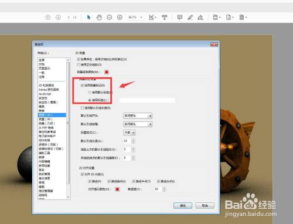293x224 pixels.
Task: Activate the hand pan tool
Action: tap(99, 18)
